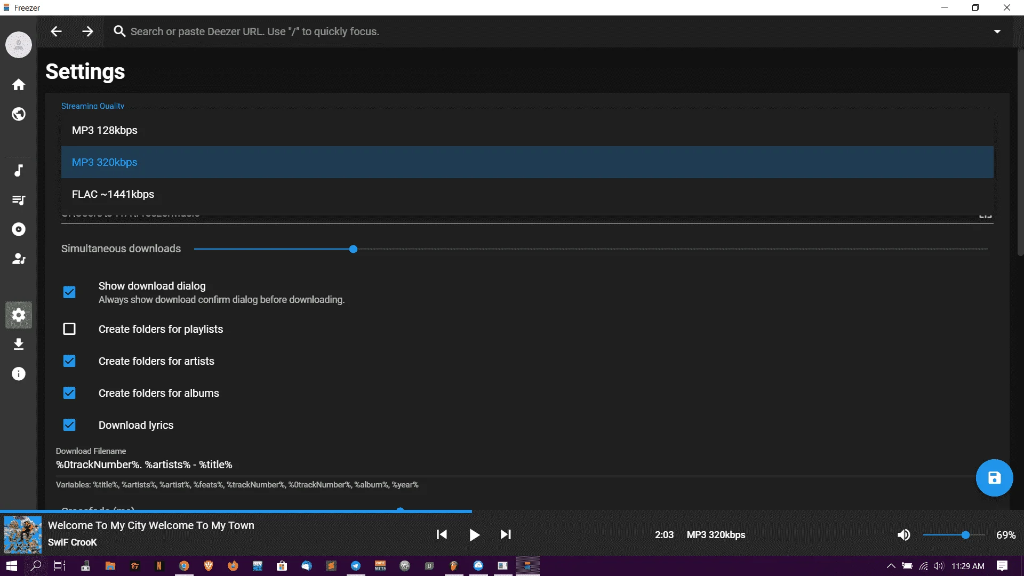1024x576 pixels.
Task: Open Albums disc icon in sidebar
Action: point(19,229)
